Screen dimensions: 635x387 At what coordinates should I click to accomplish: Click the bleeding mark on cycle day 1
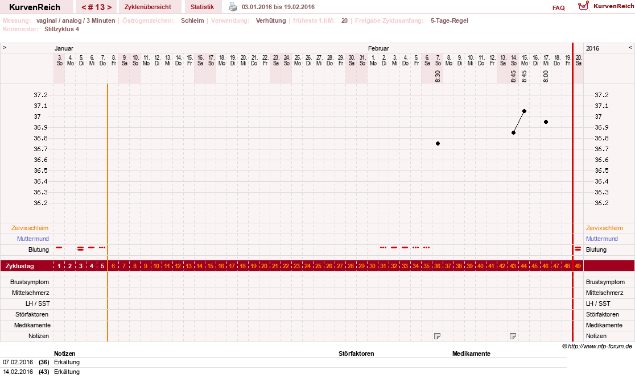59,247
